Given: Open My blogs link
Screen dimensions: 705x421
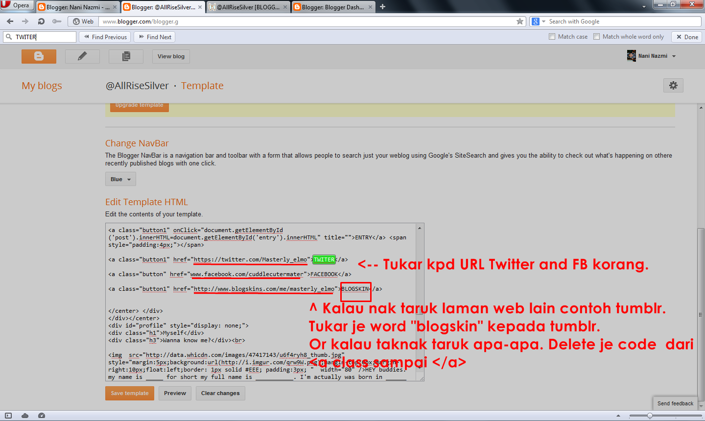Looking at the screenshot, I should pos(42,86).
